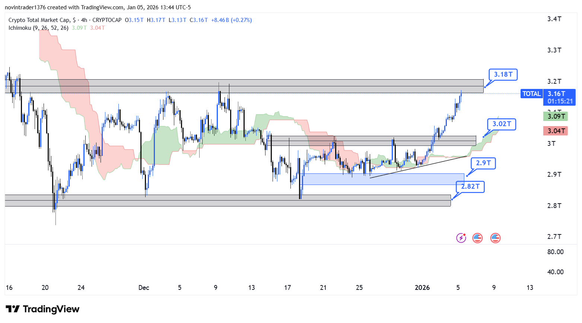
Task: Open the US flag event nearest the lightning icon
Action: tap(477, 238)
